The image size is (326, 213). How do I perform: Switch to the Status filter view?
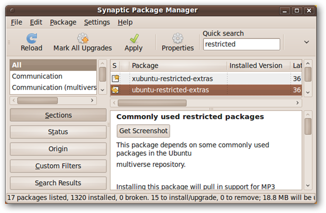coord(58,132)
